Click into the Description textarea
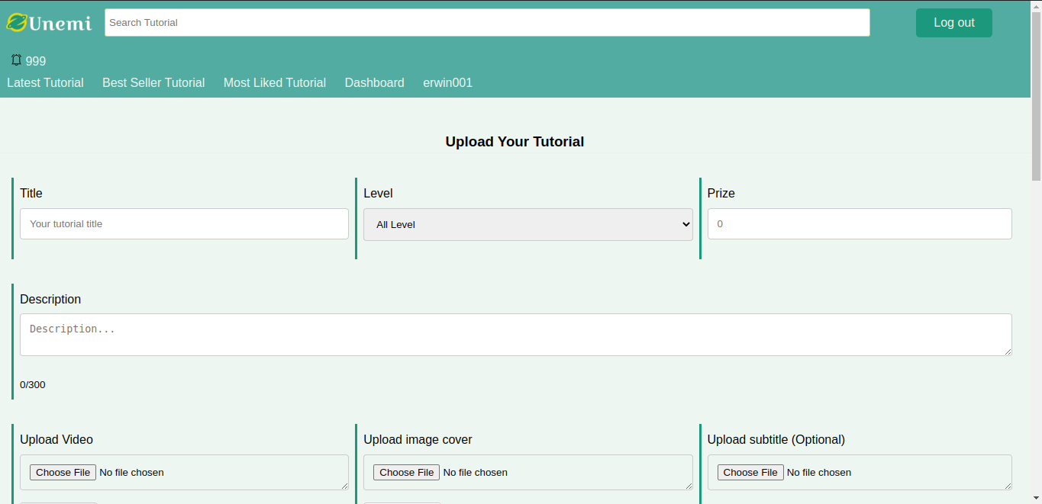The height and width of the screenshot is (504, 1042). point(515,335)
